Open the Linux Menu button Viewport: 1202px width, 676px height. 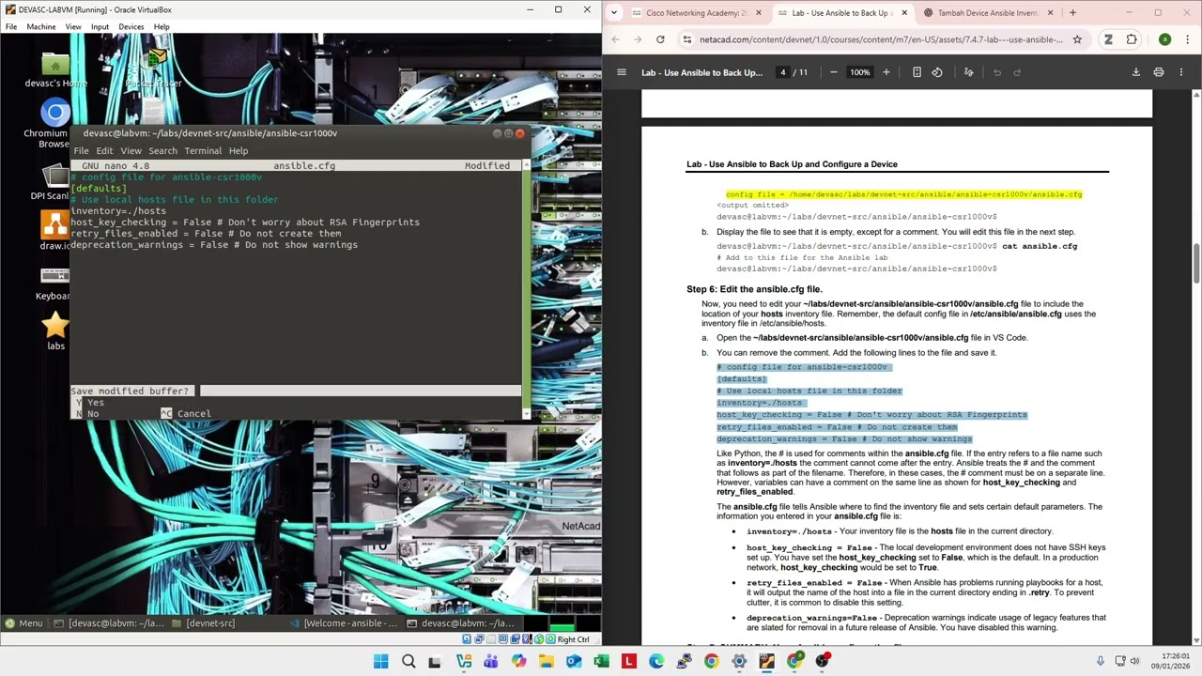click(x=23, y=623)
